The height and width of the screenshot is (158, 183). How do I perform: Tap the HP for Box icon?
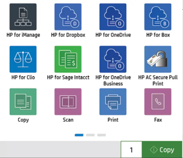tap(158, 17)
